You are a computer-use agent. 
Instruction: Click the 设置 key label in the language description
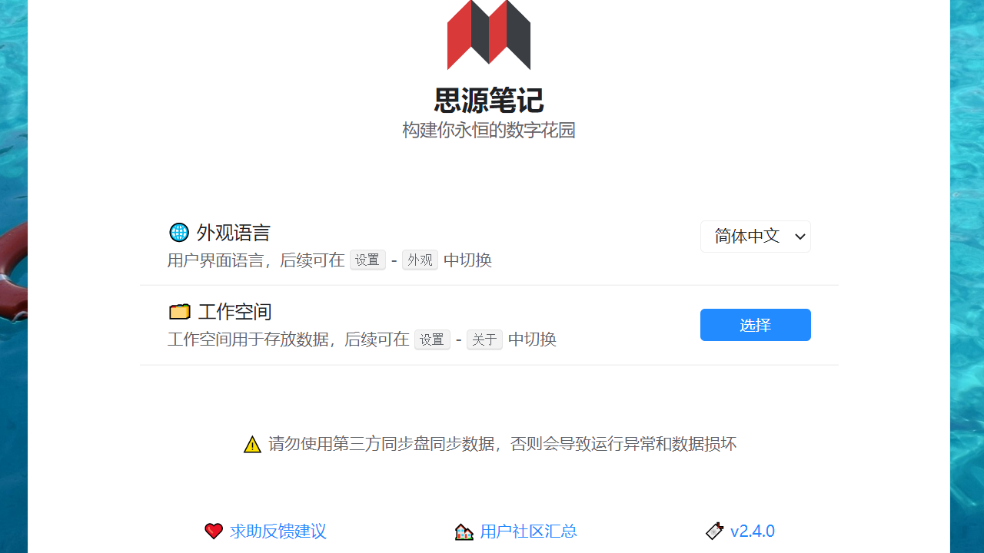[367, 260]
